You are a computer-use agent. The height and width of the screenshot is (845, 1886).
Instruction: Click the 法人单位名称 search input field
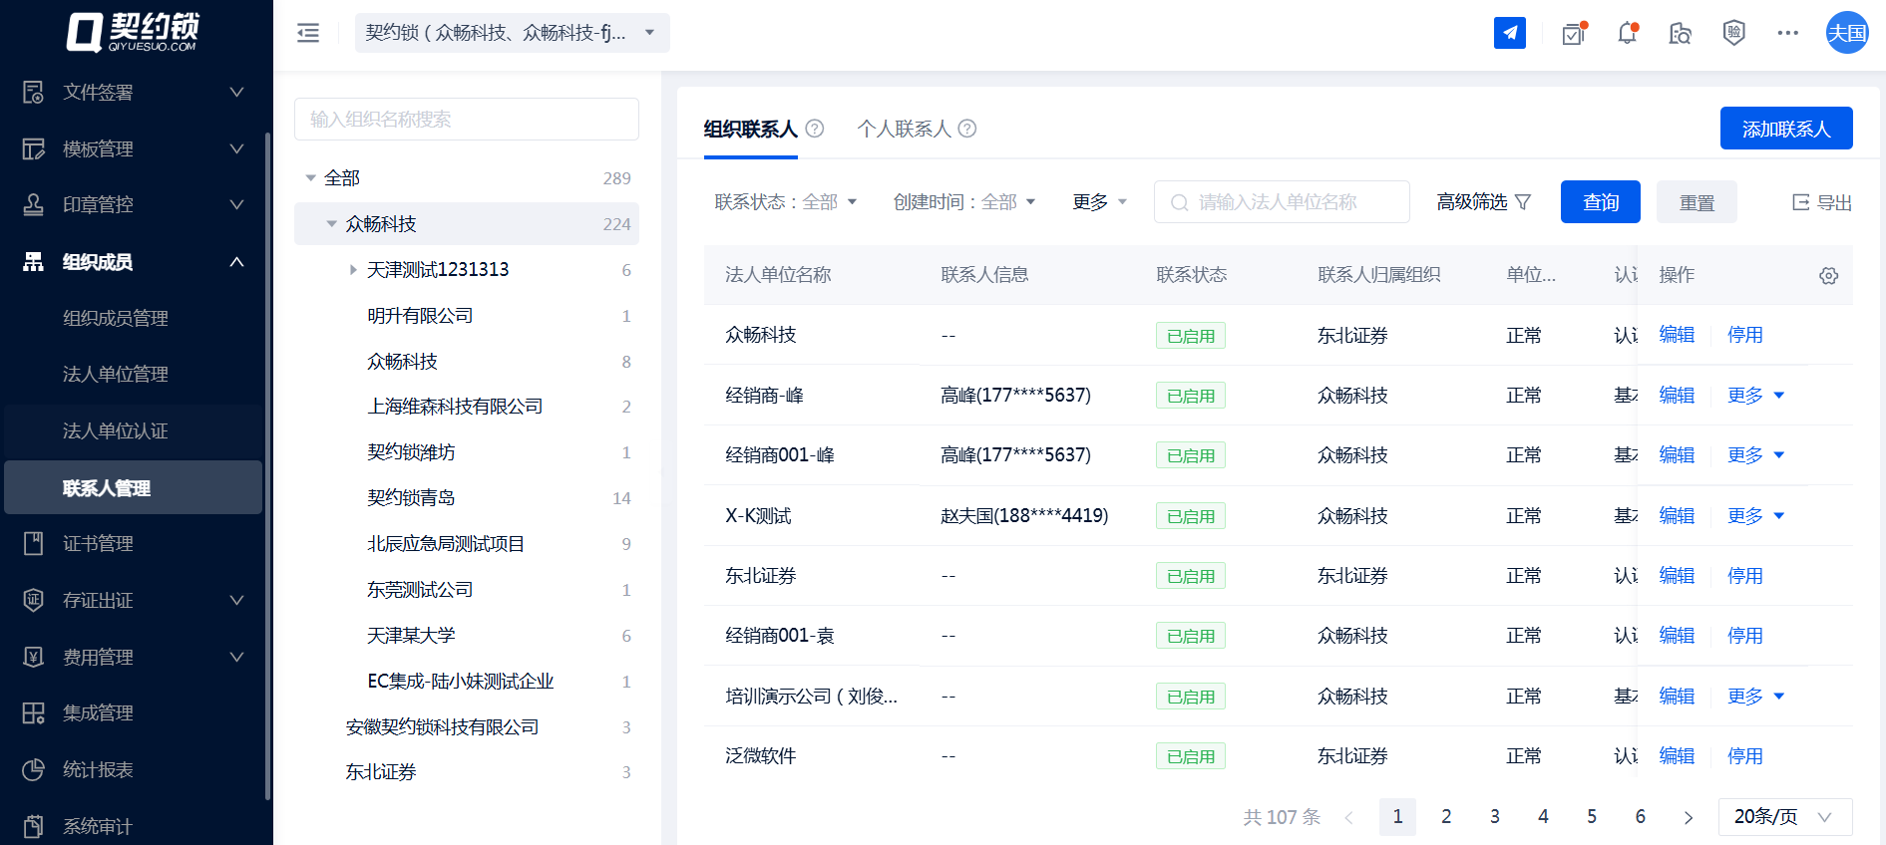coord(1281,202)
